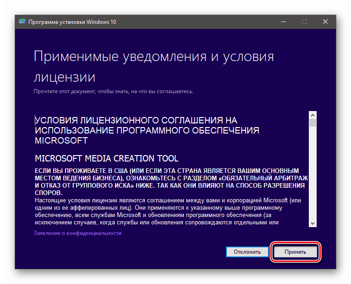This screenshot has width=351, height=284.
Task: Close the Windows 10 setup window
Action: [325, 22]
